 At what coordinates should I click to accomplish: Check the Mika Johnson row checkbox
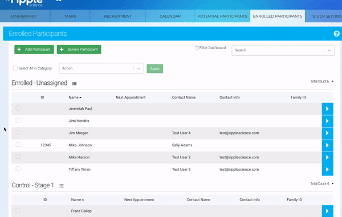click(x=18, y=145)
